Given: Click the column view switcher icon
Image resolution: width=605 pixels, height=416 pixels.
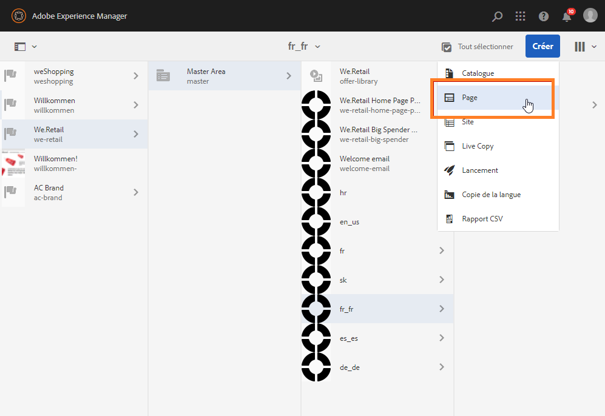Looking at the screenshot, I should pos(580,47).
